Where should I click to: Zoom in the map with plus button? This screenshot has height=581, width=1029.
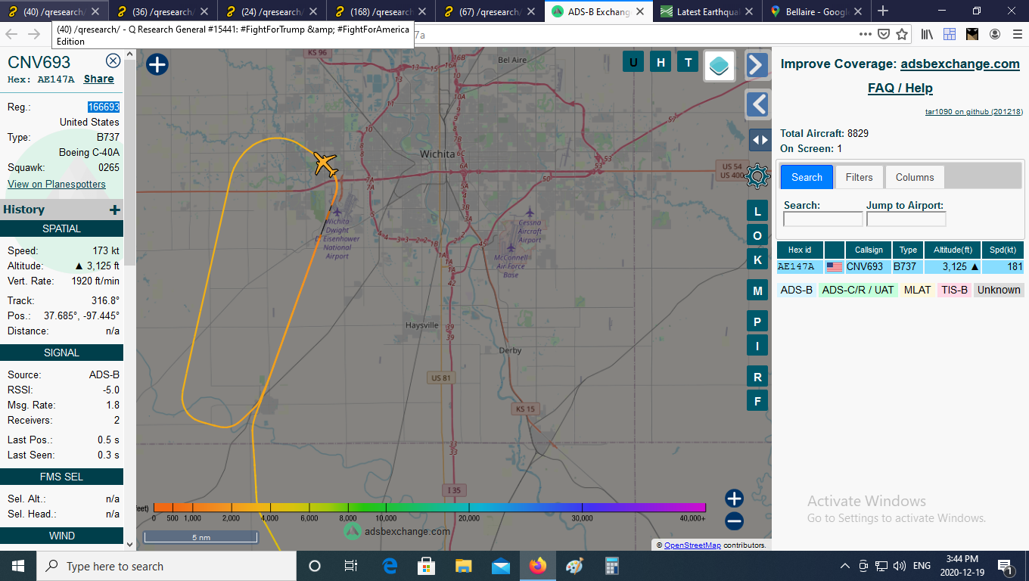(x=734, y=498)
